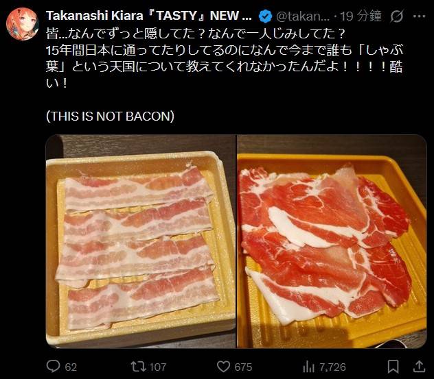Open the 19 分鐘 timestamp link
Image resolution: width=434 pixels, height=379 pixels.
pos(361,16)
